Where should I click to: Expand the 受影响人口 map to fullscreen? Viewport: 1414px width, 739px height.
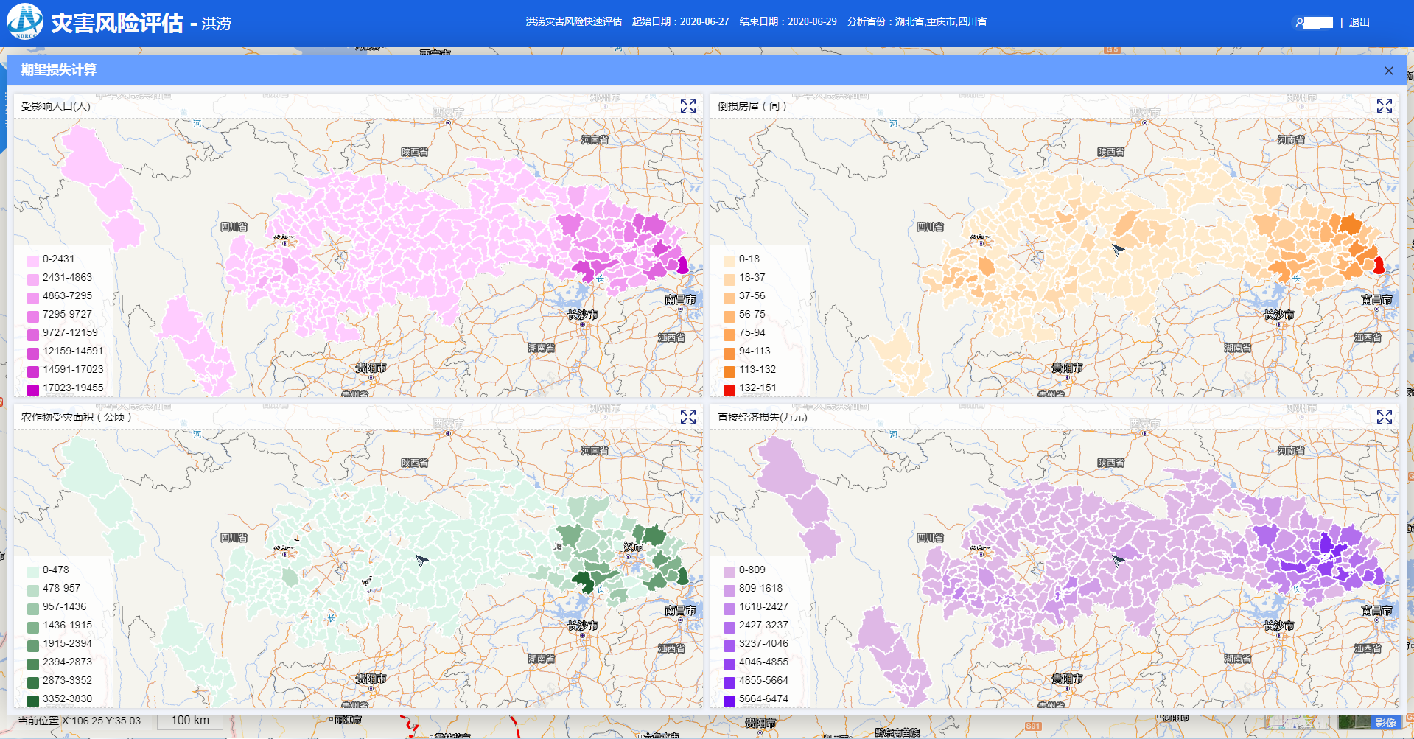click(687, 106)
